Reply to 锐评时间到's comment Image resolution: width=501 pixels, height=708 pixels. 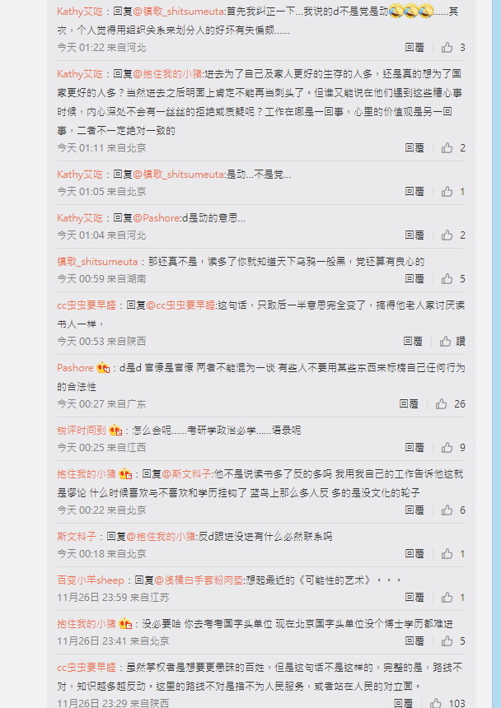414,448
